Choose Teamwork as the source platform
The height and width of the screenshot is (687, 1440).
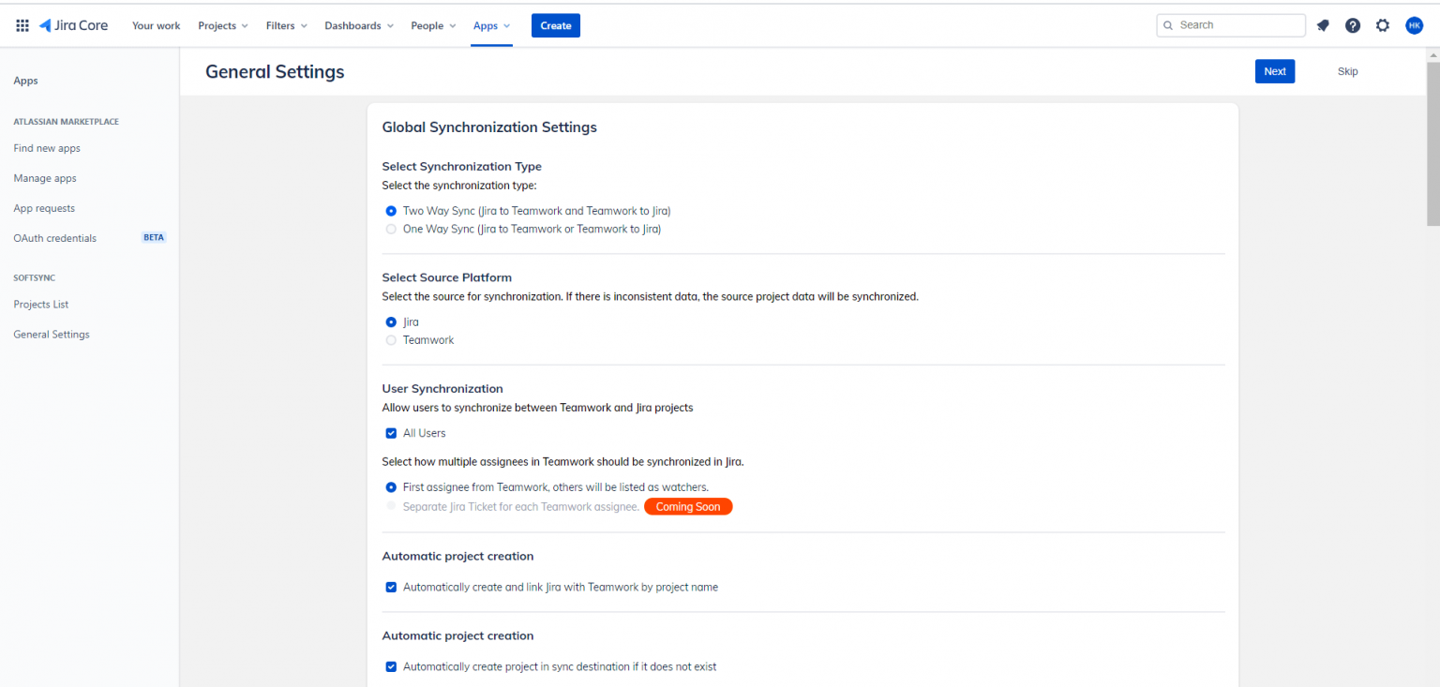click(x=391, y=339)
